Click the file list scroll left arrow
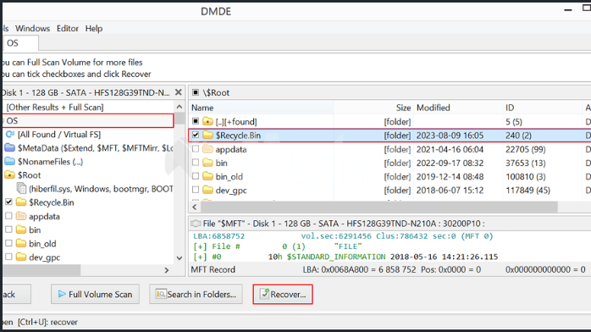 pyautogui.click(x=195, y=207)
